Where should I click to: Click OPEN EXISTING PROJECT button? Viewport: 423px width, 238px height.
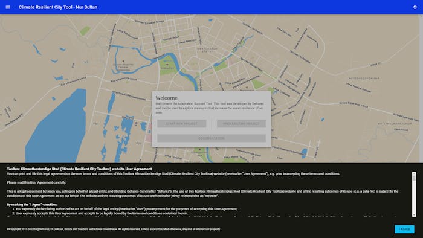pos(241,124)
